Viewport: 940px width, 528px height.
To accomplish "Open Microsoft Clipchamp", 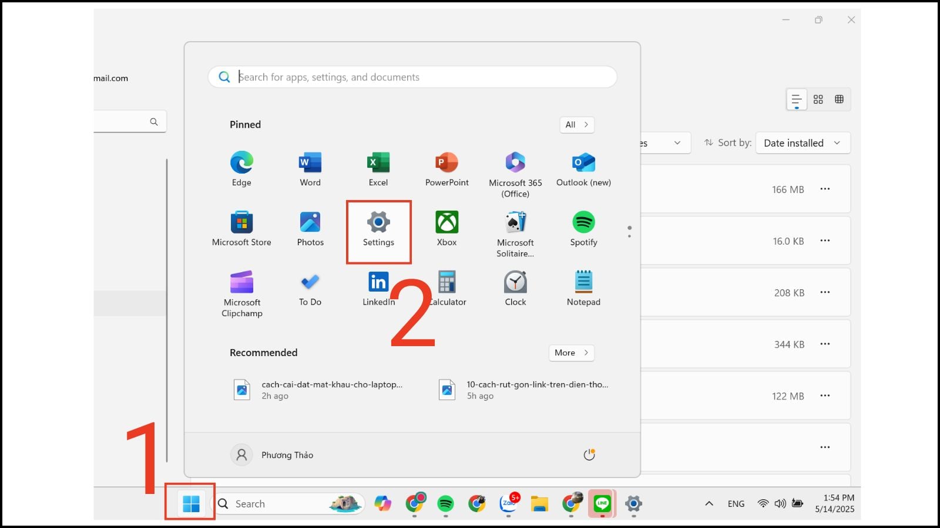I will (241, 287).
